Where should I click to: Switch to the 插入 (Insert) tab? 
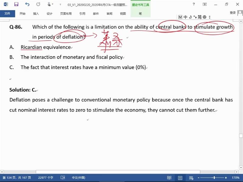pyautogui.click(x=36, y=14)
